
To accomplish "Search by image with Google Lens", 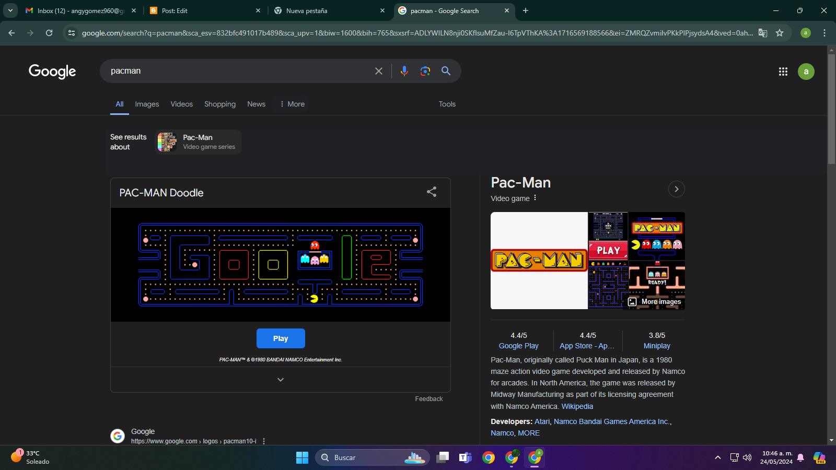I will coord(425,71).
